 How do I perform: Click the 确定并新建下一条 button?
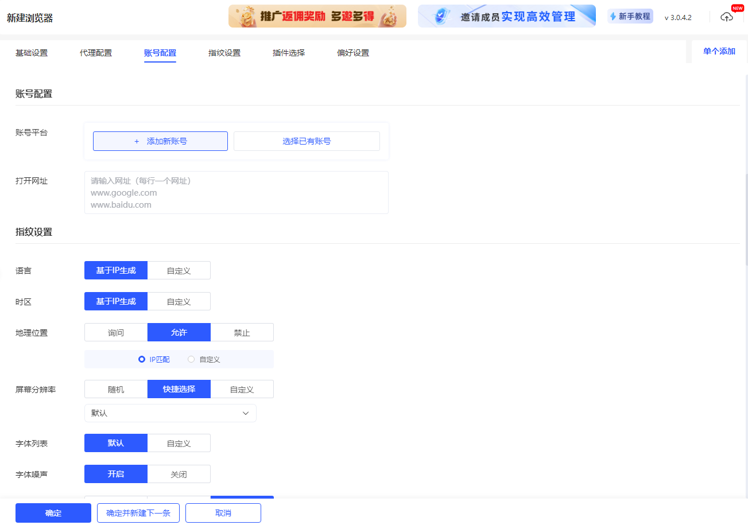click(138, 512)
